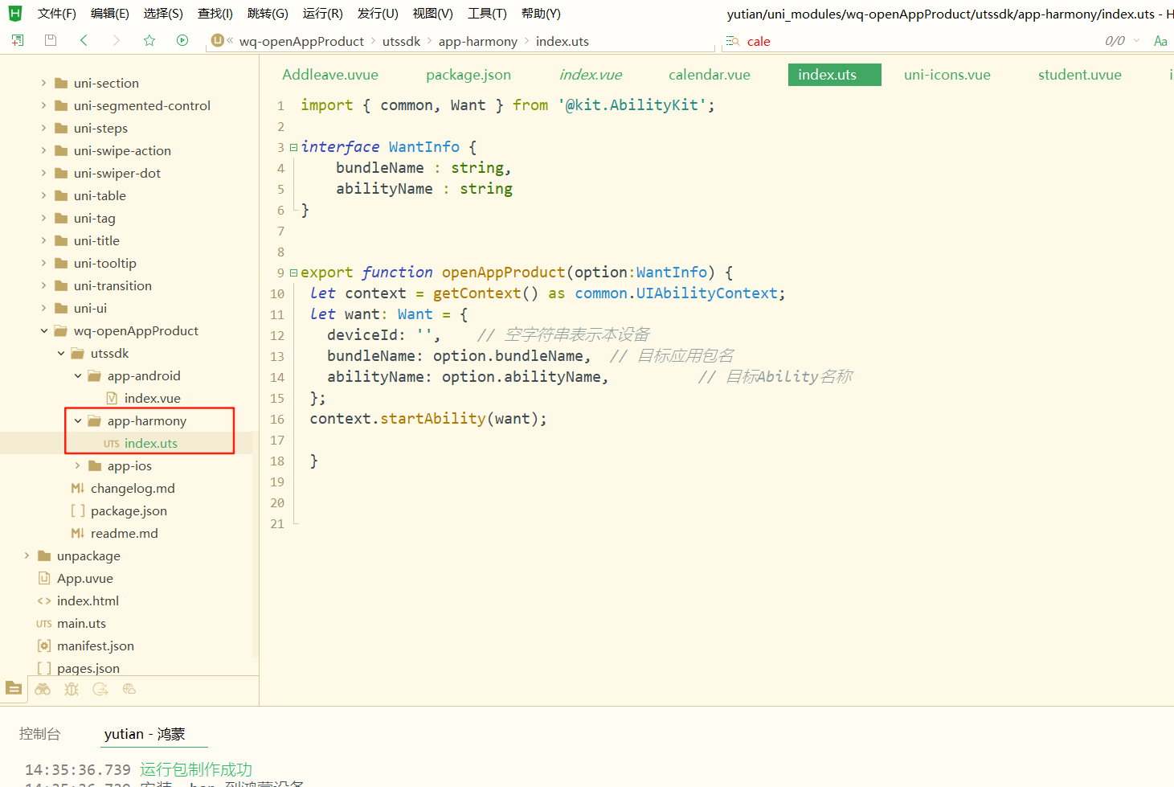The image size is (1174, 787).
Task: Click app-harmony in the breadcrumb path
Action: [478, 41]
